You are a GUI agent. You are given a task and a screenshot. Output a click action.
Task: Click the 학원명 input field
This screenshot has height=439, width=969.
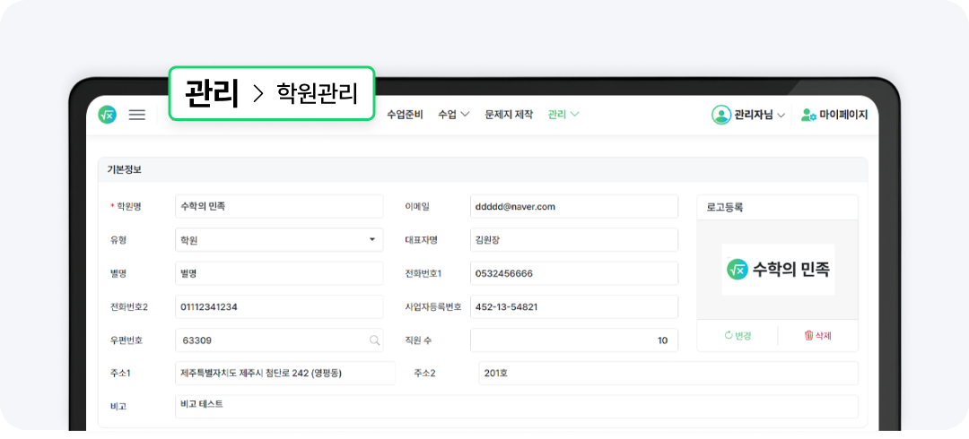[x=279, y=206]
